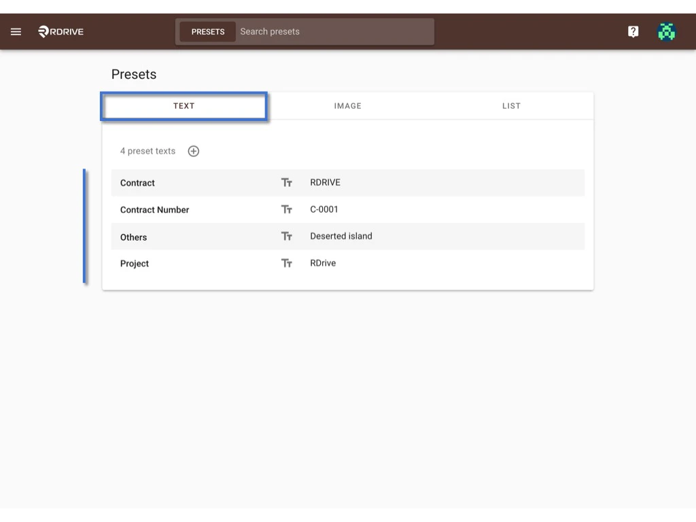Screen dimensions: 696x522
Task: Open the text format icon for Contract
Action: 286,182
